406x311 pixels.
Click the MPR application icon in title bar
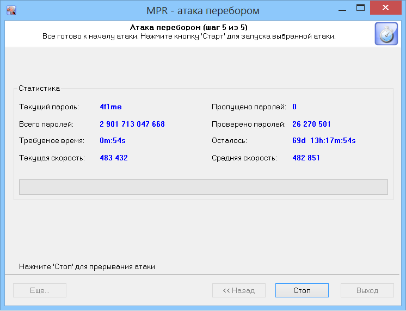point(11,11)
